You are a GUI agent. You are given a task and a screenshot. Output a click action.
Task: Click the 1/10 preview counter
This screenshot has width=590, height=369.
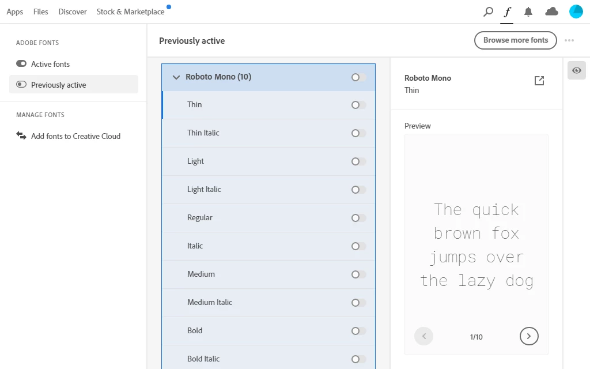[476, 337]
